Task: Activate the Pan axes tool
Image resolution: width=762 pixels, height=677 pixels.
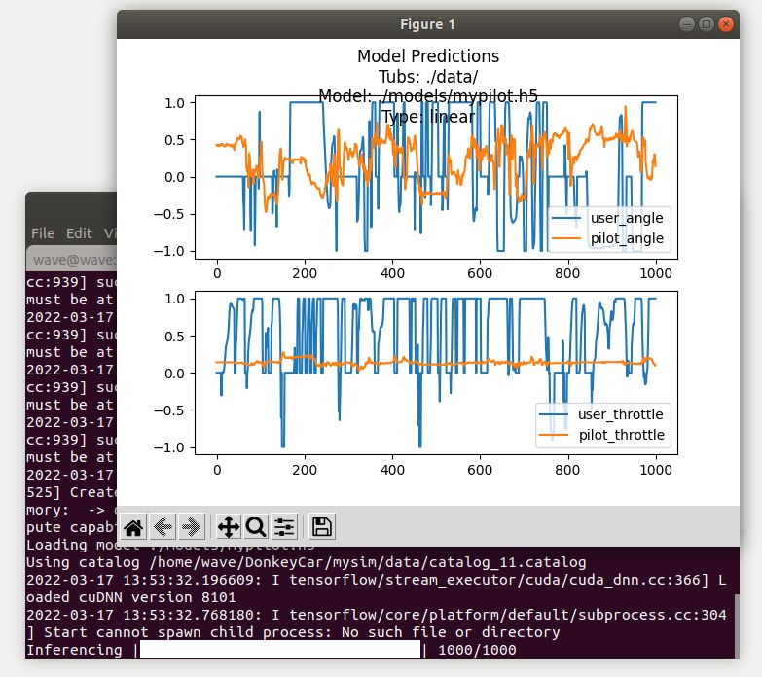Action: pos(229,527)
